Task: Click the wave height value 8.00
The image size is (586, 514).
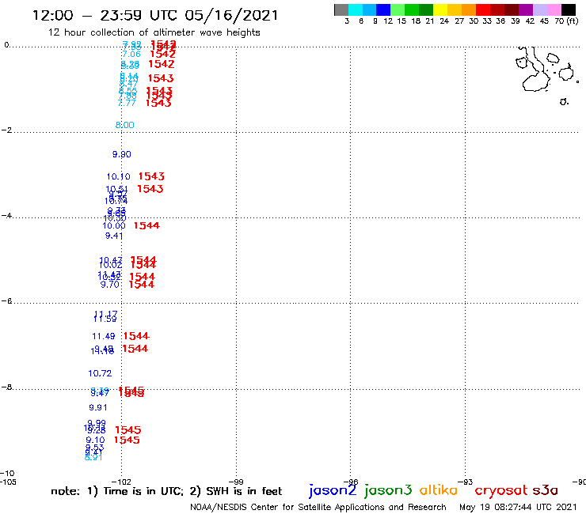Action: click(x=125, y=125)
